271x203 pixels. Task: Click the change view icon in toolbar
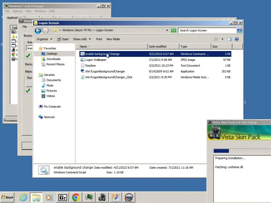pyautogui.click(x=216, y=39)
